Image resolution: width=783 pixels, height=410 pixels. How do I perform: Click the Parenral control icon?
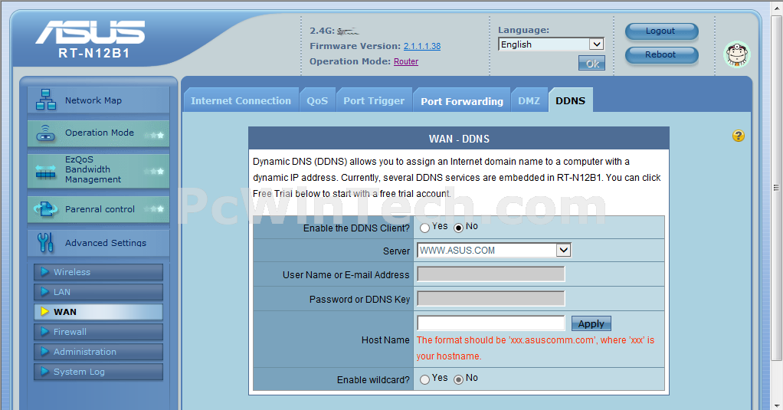pos(45,208)
